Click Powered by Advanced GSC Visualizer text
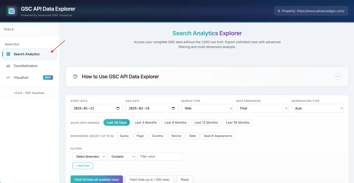This screenshot has width=354, height=183. coord(47,15)
